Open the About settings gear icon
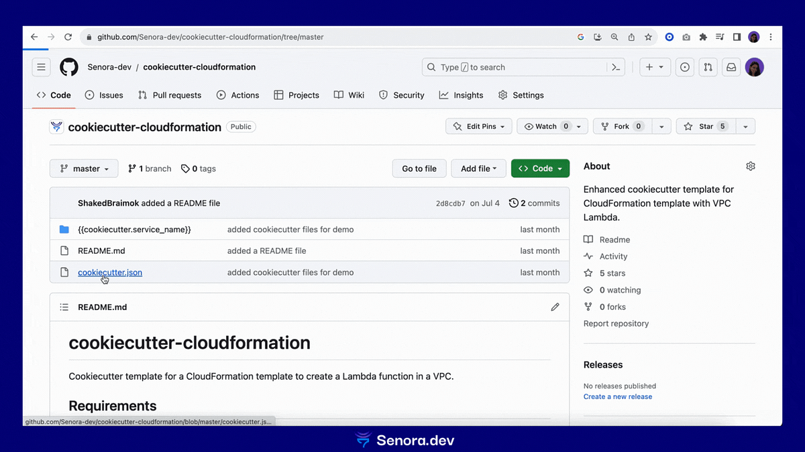This screenshot has width=805, height=452. point(751,166)
